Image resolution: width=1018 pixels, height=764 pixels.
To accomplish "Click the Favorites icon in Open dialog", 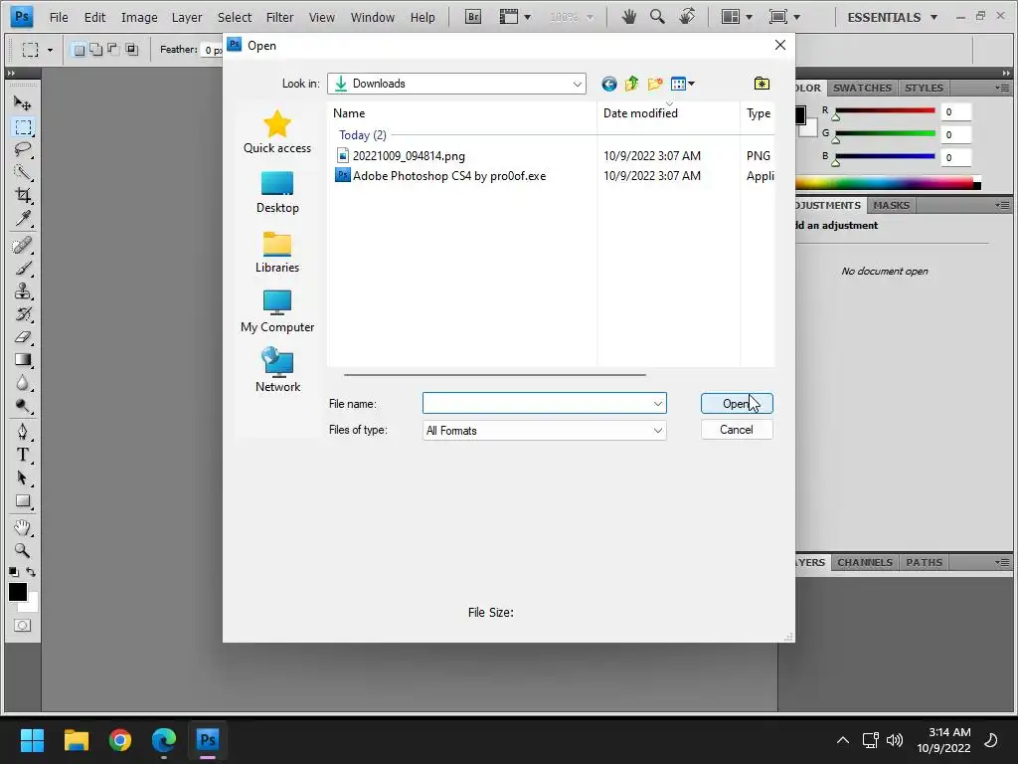I will [x=762, y=84].
